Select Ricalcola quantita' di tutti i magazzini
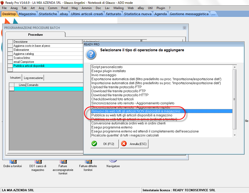 click(x=162, y=135)
